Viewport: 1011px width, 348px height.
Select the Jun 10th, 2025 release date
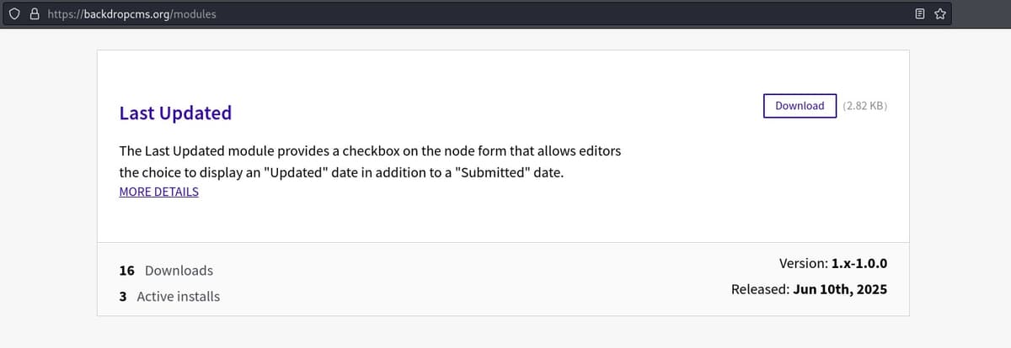(840, 289)
